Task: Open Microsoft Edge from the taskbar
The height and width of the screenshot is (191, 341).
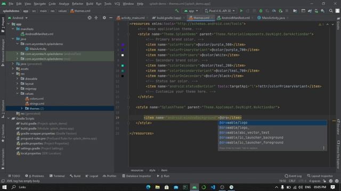Action: click(148, 187)
